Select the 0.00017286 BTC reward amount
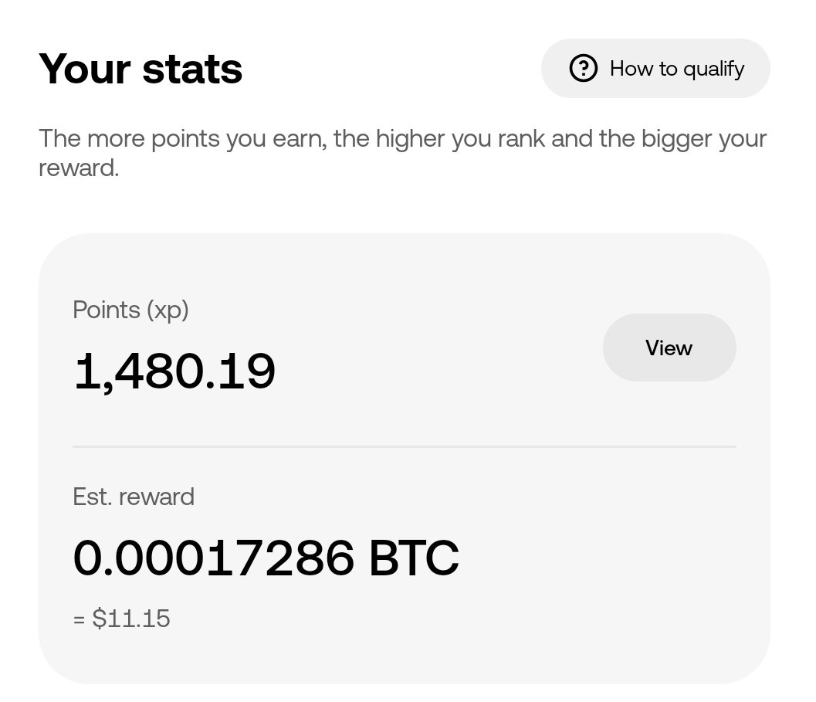The height and width of the screenshot is (702, 816). tap(266, 558)
